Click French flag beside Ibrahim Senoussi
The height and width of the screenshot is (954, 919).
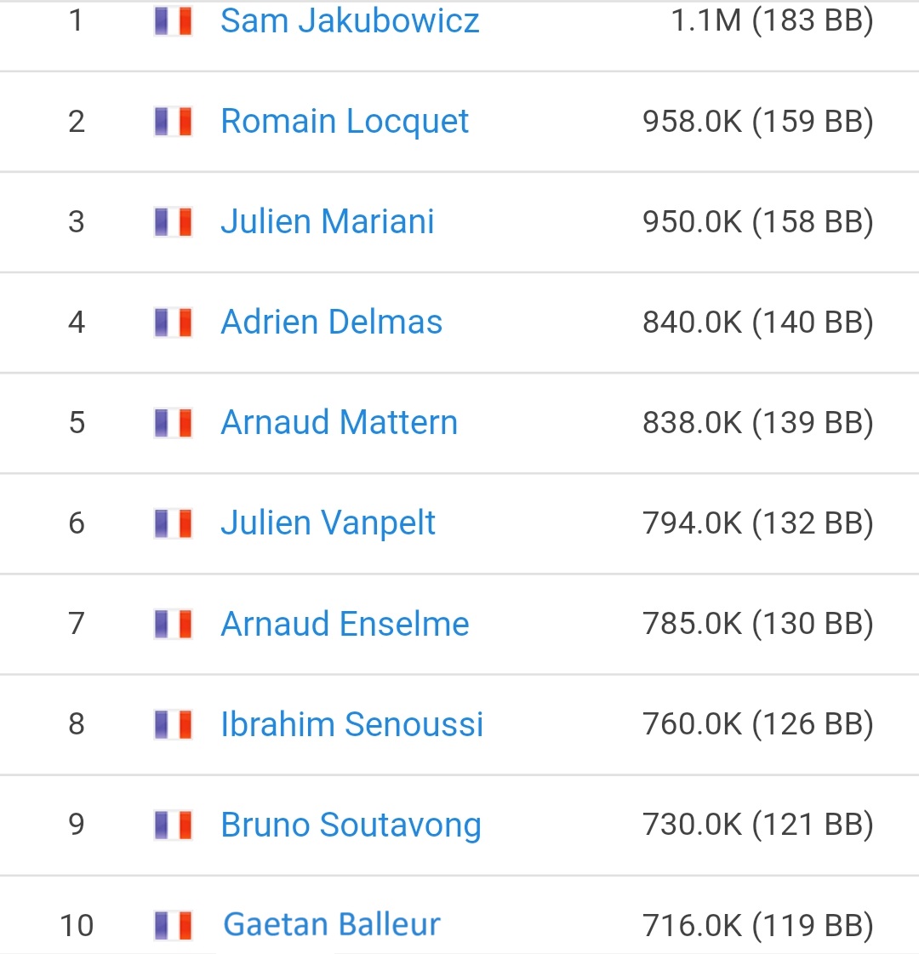174,724
